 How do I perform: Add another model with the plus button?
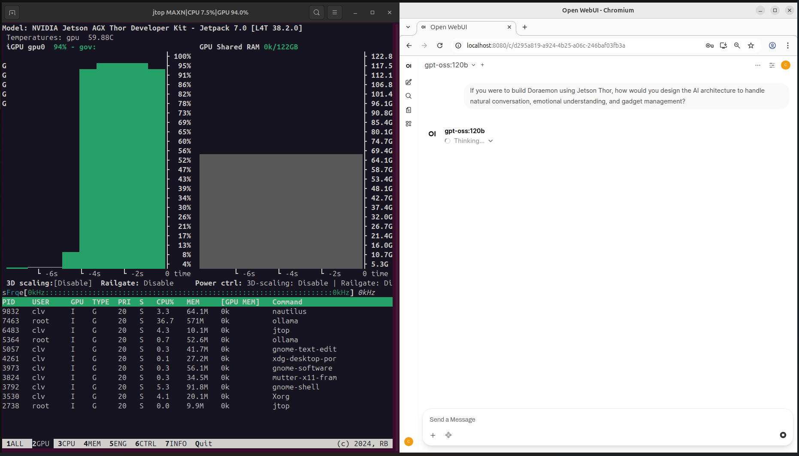click(x=482, y=65)
